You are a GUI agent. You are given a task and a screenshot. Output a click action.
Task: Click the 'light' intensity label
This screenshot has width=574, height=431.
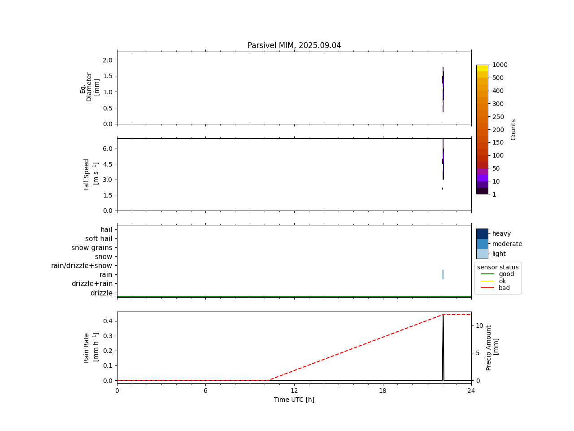click(x=499, y=254)
